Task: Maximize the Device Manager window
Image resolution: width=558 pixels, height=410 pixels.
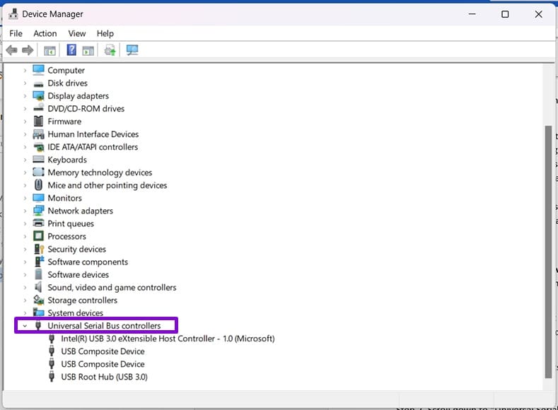Action: 505,14
